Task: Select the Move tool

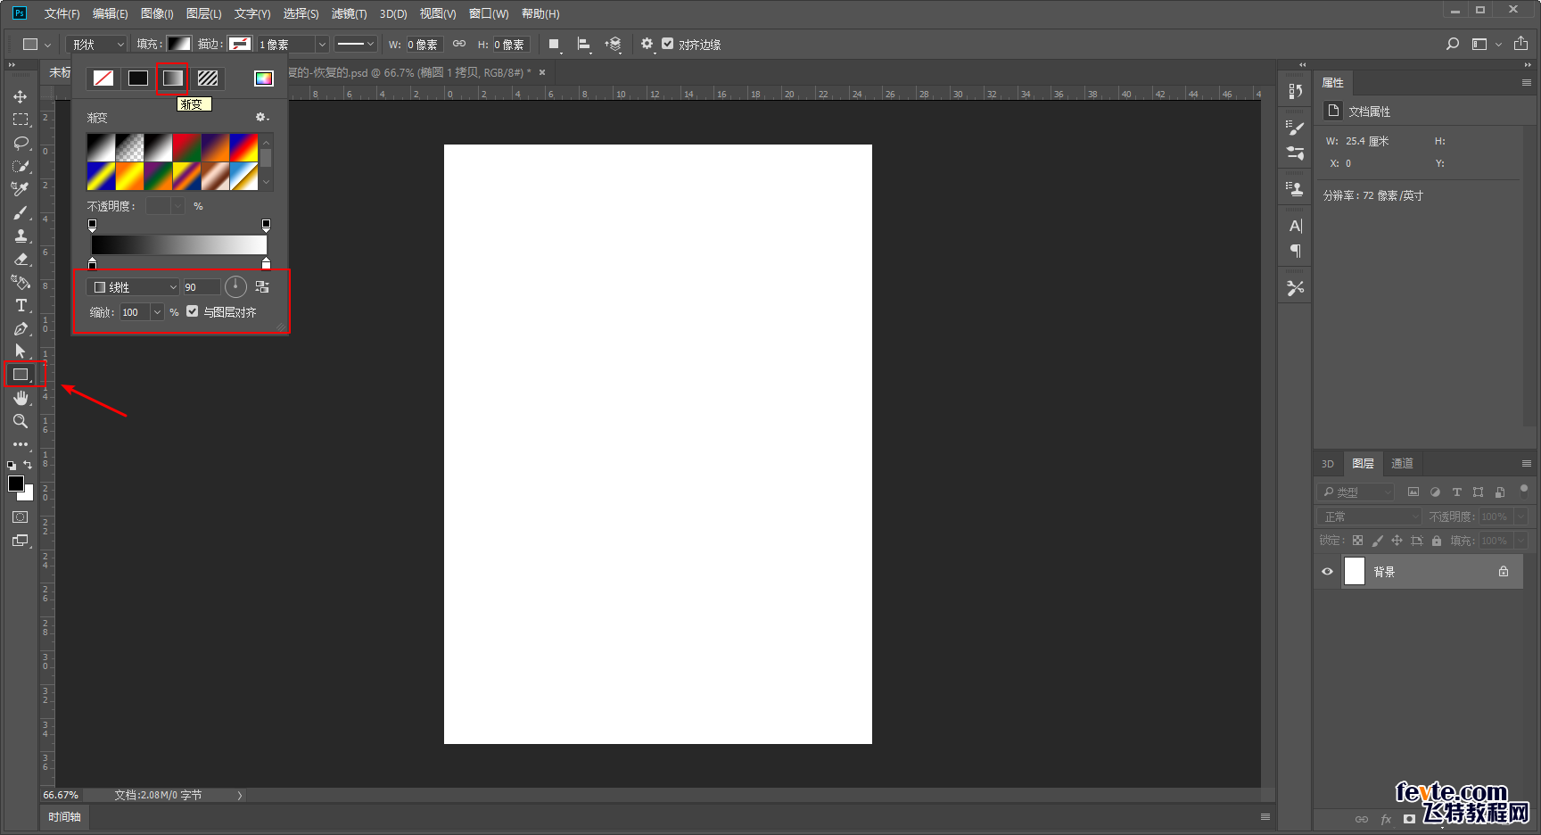Action: pyautogui.click(x=20, y=96)
